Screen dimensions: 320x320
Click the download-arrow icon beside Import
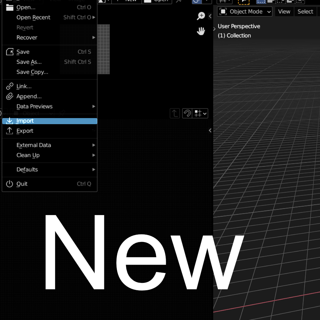point(10,121)
